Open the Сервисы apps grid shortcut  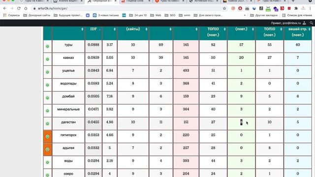(11, 15)
